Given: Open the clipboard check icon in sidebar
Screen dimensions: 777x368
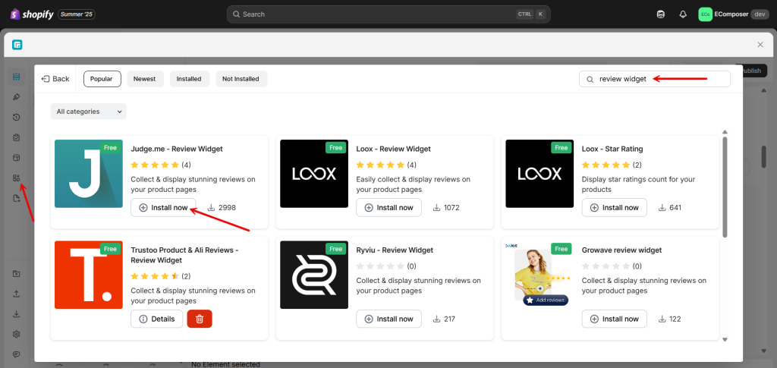Looking at the screenshot, I should coord(17,137).
